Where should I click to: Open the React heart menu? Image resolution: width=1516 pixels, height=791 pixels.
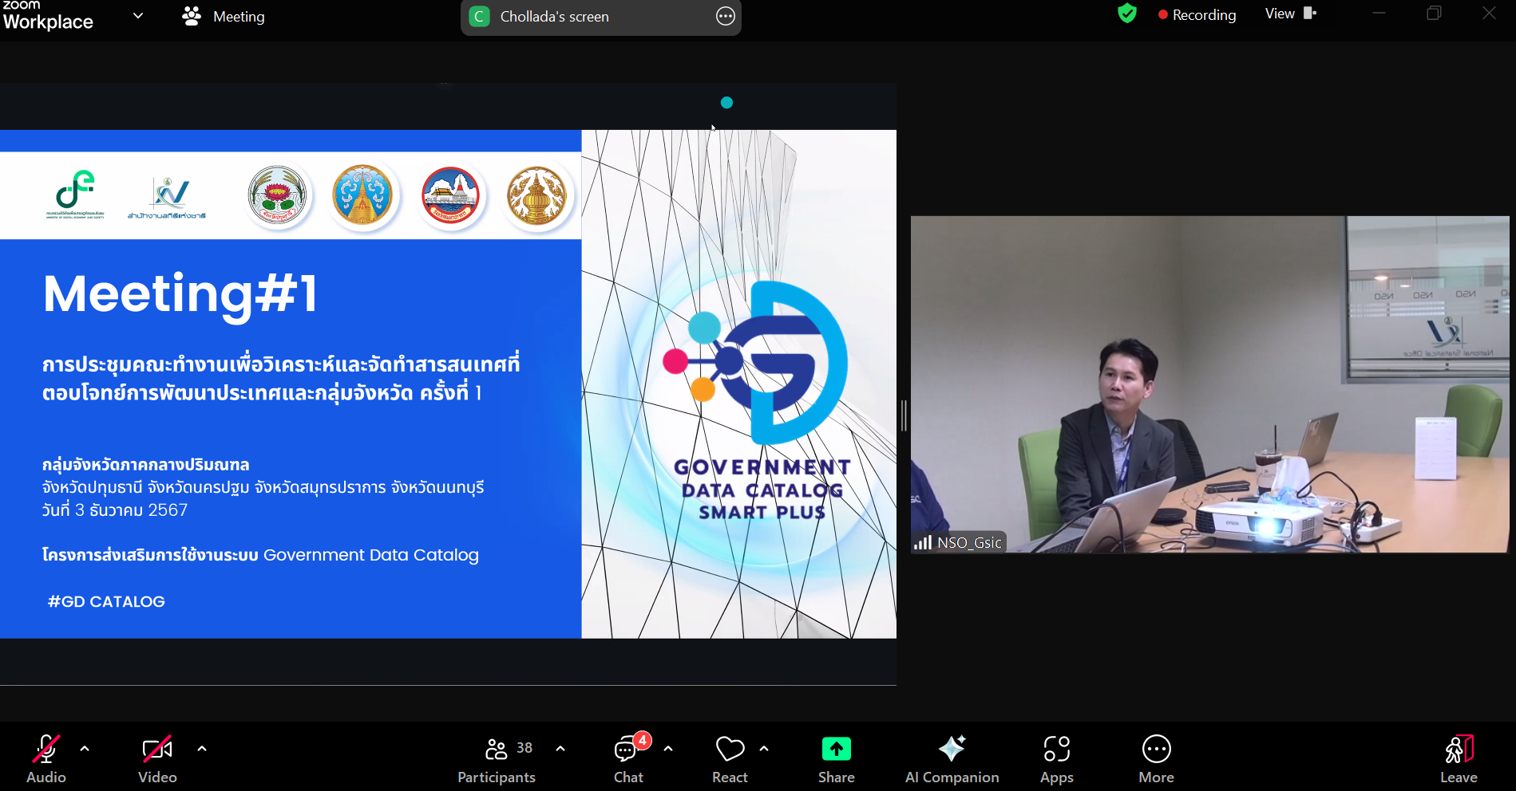[730, 758]
